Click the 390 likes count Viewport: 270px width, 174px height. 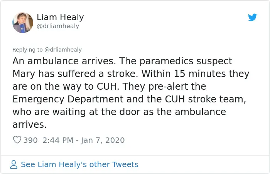click(30, 140)
